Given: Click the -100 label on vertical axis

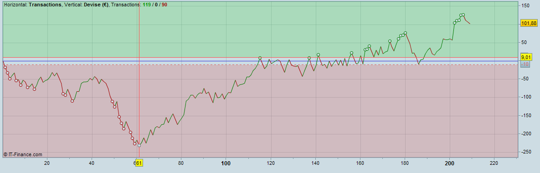Looking at the screenshot, I should click(526, 97).
